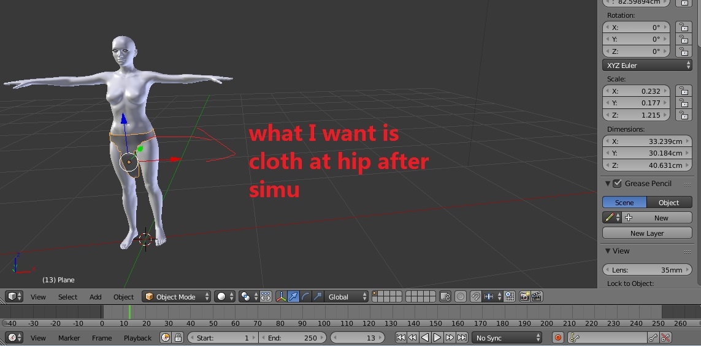Open the Marker menu
This screenshot has width=701, height=346.
click(69, 338)
